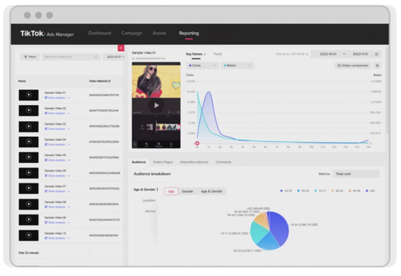401x276 pixels.
Task: Open the Total cost metrics dropdown
Action: [356, 174]
